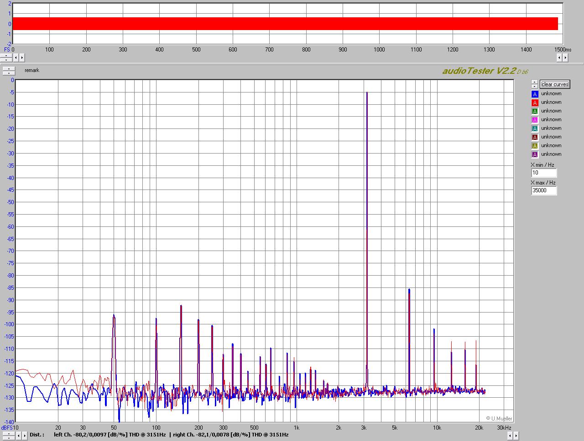Click the dark red curve A icon
Screen dimensions: 584x441
point(535,137)
